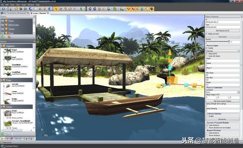The width and height of the screenshot is (243, 148).
Task: Open the Constraint None dropdown
Action: (x=223, y=92)
